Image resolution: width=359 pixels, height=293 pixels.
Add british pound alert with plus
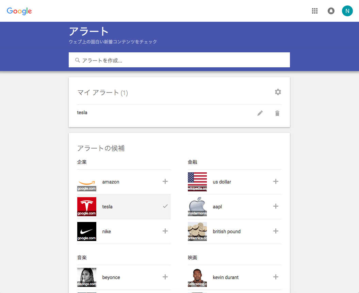tap(276, 231)
